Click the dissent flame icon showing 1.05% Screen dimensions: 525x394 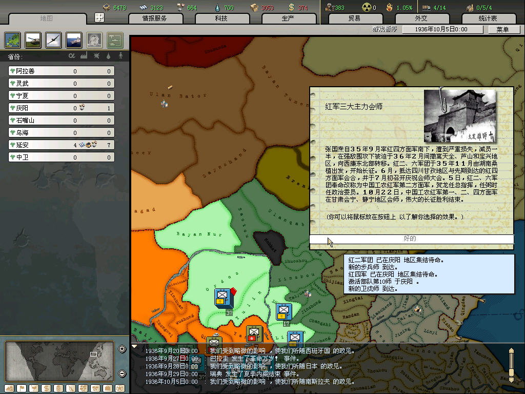point(390,7)
